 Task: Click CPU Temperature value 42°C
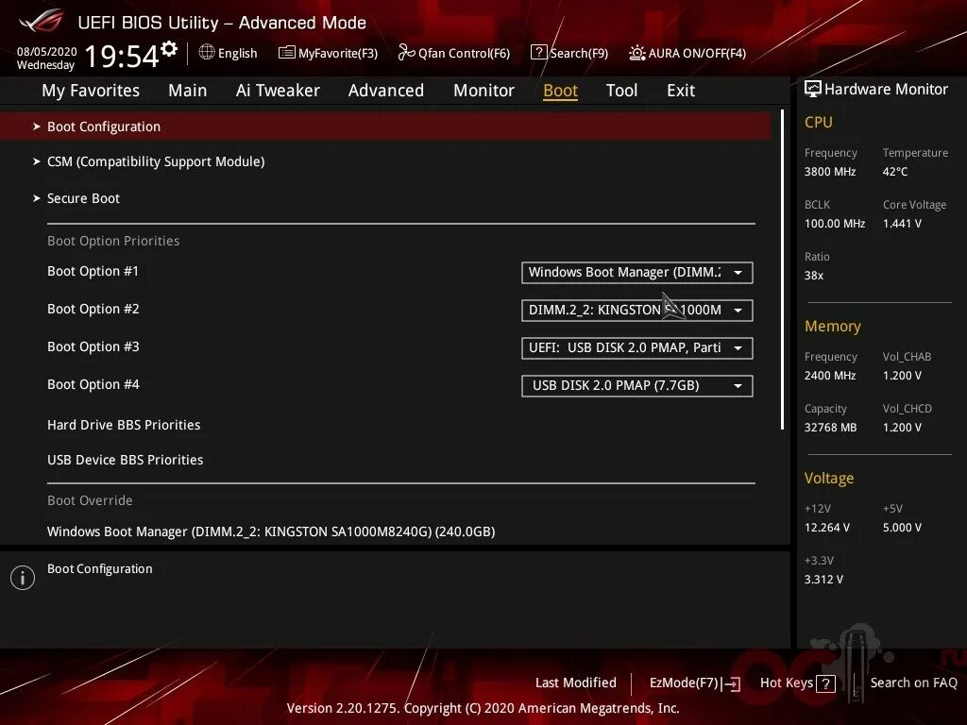(895, 172)
